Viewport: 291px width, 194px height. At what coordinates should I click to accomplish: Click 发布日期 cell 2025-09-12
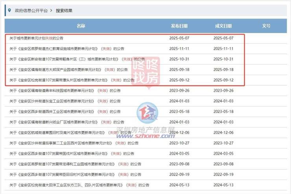(x=179, y=80)
